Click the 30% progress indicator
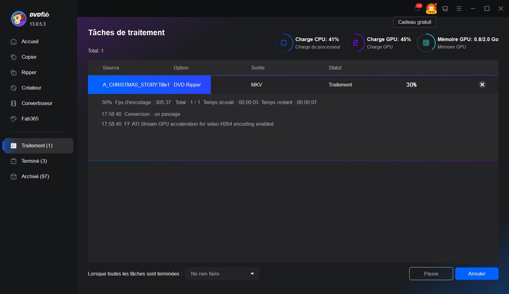The height and width of the screenshot is (294, 509). point(412,84)
